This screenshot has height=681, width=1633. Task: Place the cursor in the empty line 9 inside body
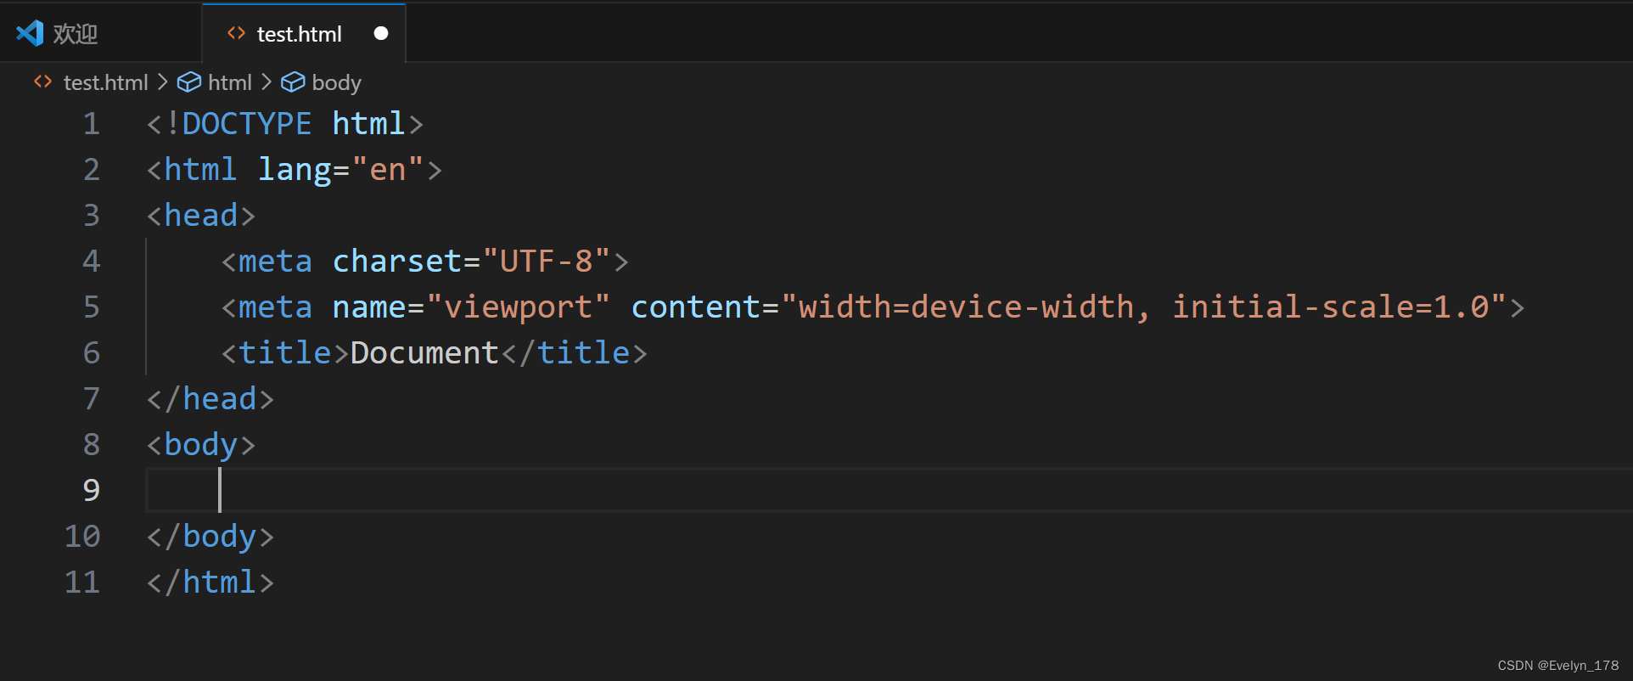[x=889, y=490]
